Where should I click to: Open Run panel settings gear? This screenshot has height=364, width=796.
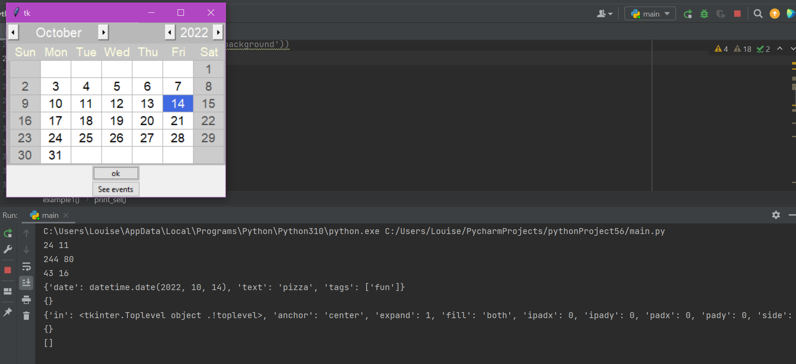click(776, 215)
